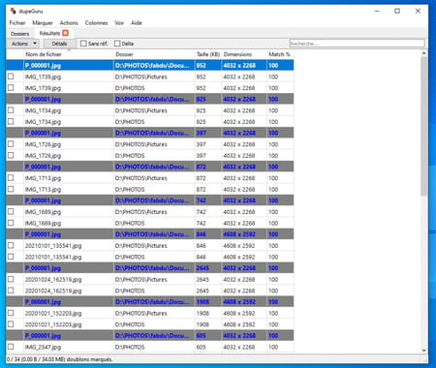Enable the Sans réf. checkbox

click(x=83, y=44)
